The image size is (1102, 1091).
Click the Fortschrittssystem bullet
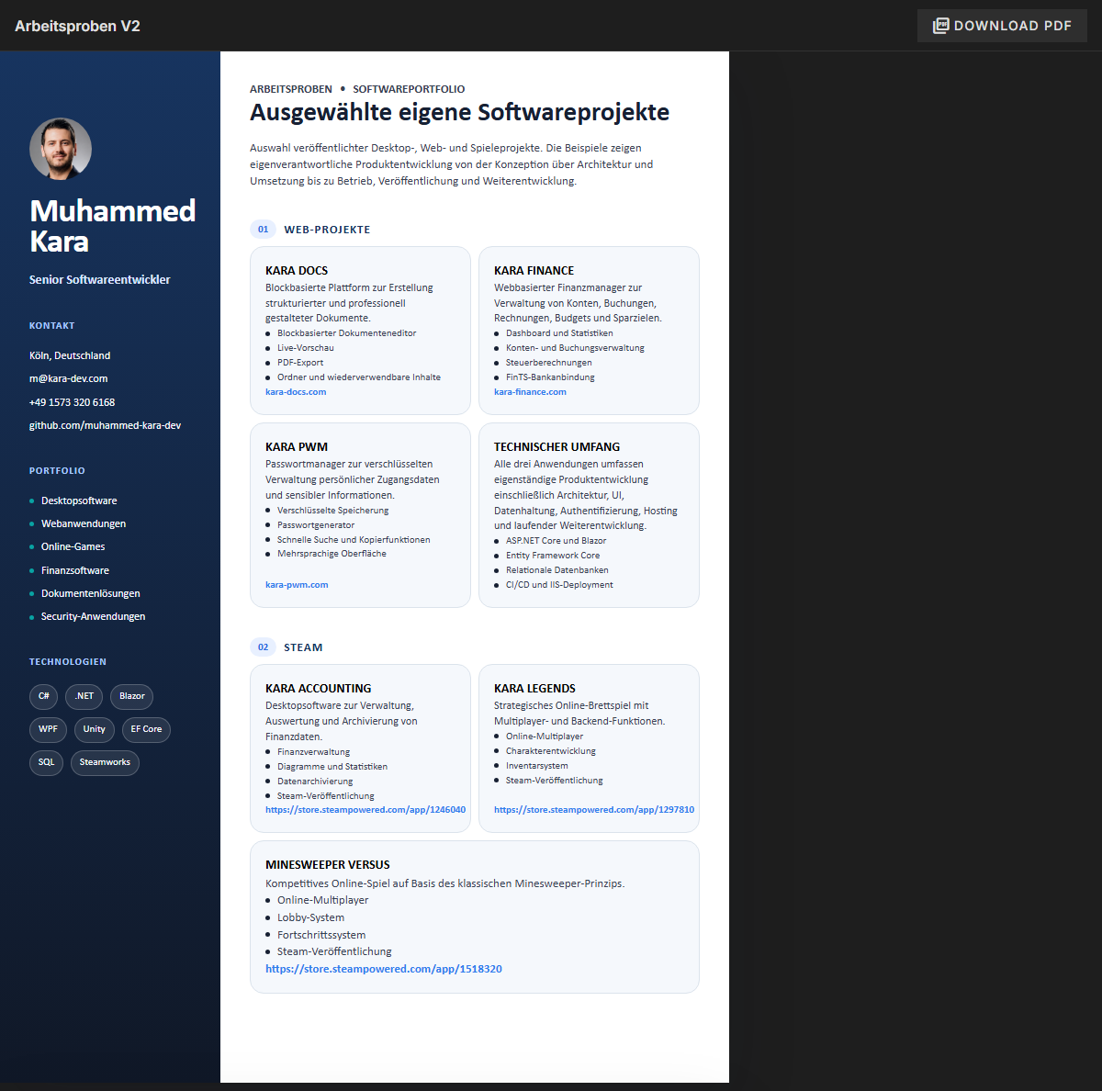pyautogui.click(x=321, y=935)
